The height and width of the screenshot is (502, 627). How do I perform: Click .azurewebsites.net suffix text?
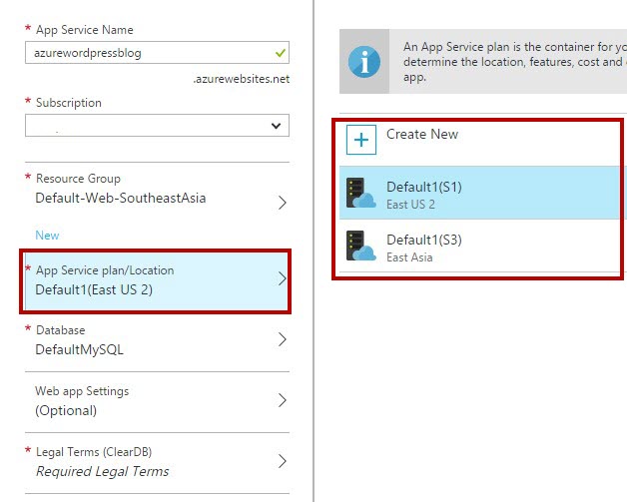point(242,79)
